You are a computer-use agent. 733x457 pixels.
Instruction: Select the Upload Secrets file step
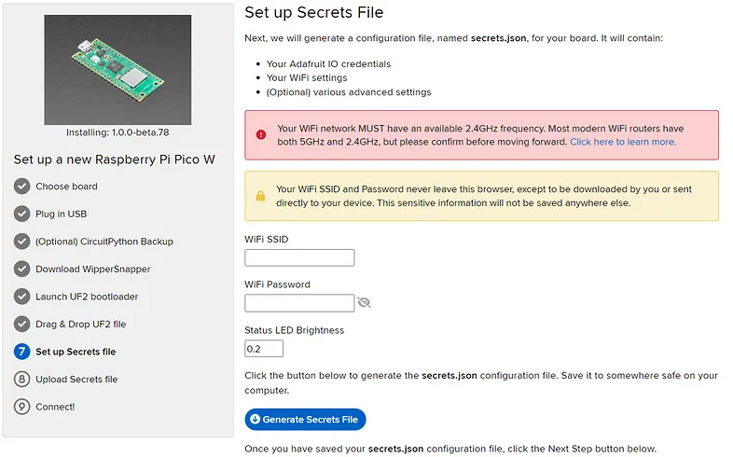[76, 379]
